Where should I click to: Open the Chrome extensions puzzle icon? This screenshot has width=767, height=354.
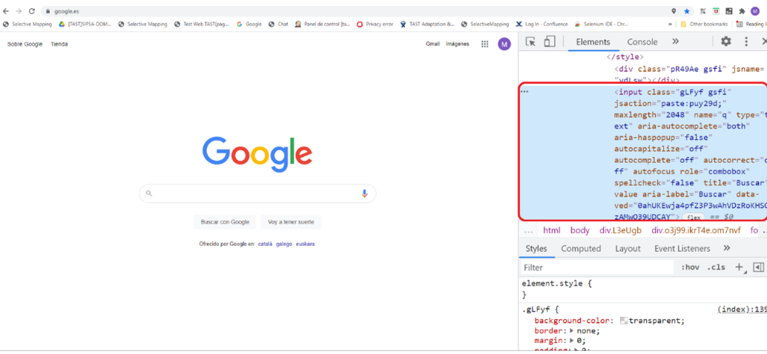click(x=742, y=11)
